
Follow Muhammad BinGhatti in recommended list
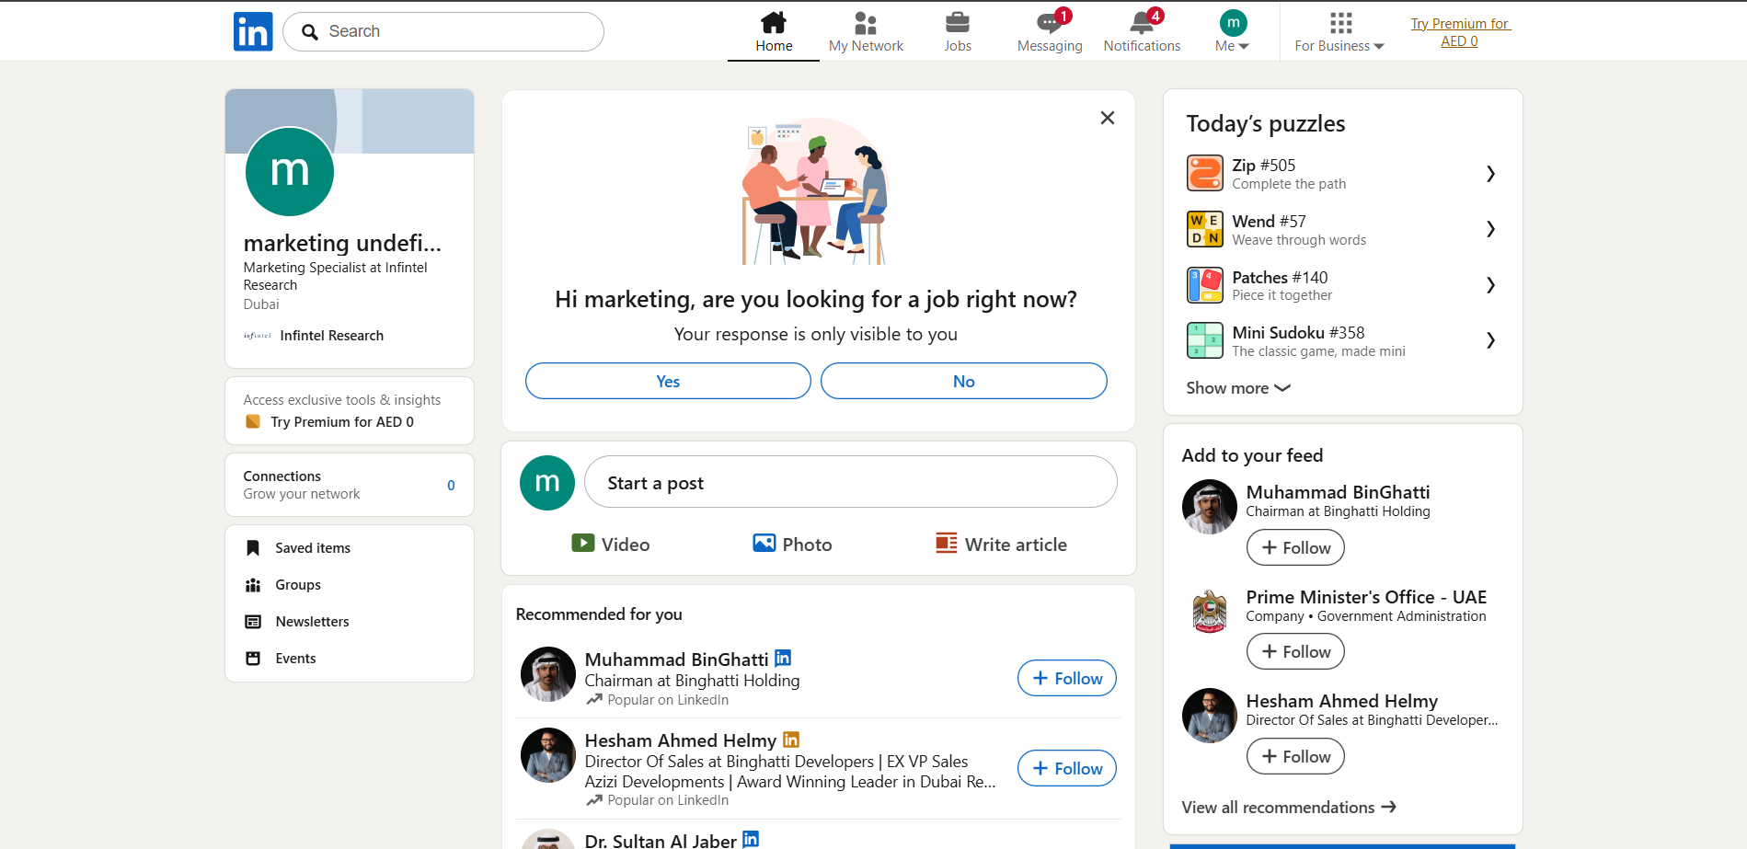[x=1067, y=678]
